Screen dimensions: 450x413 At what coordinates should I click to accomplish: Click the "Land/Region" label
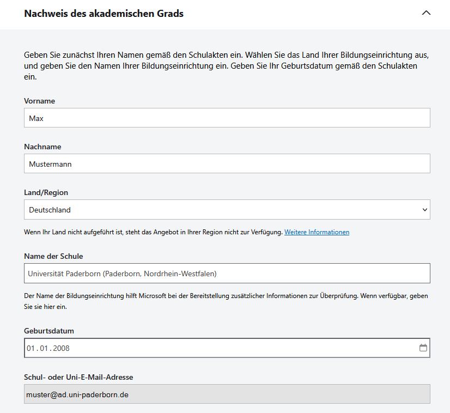[46, 192]
